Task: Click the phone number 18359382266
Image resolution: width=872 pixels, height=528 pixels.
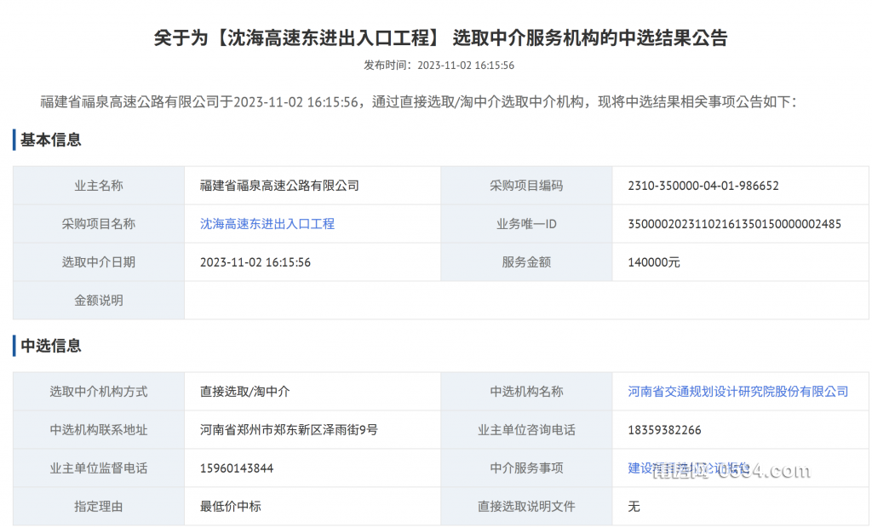Action: [664, 431]
